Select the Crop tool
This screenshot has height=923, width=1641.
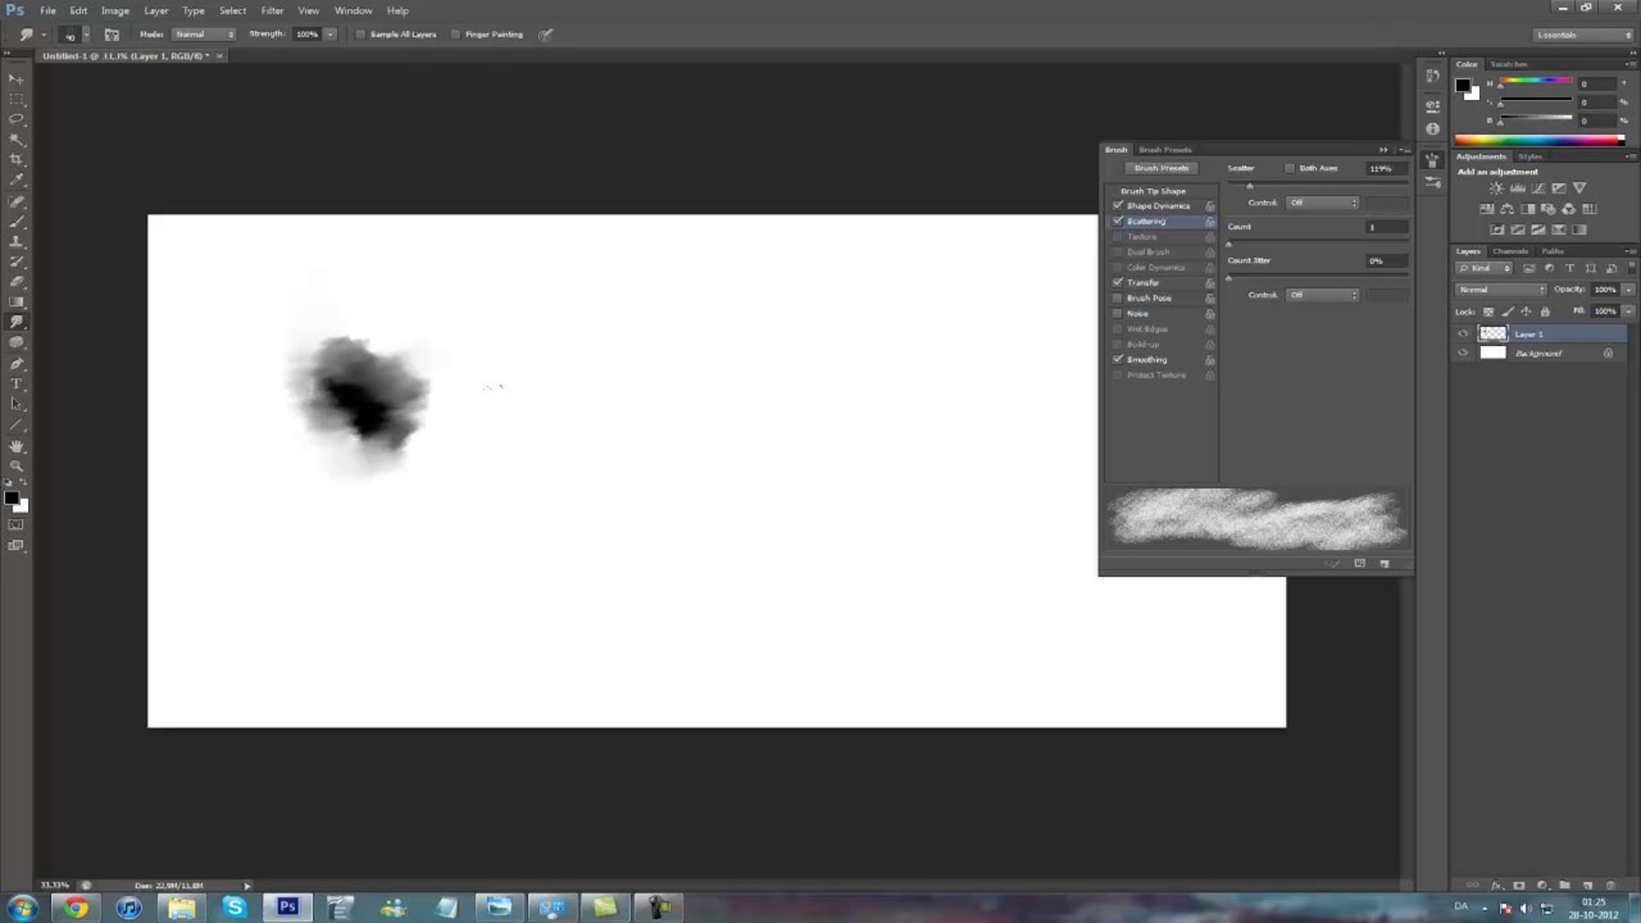(16, 159)
